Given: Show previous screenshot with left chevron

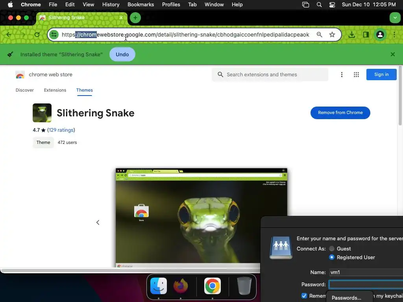Looking at the screenshot, I should 98,223.
